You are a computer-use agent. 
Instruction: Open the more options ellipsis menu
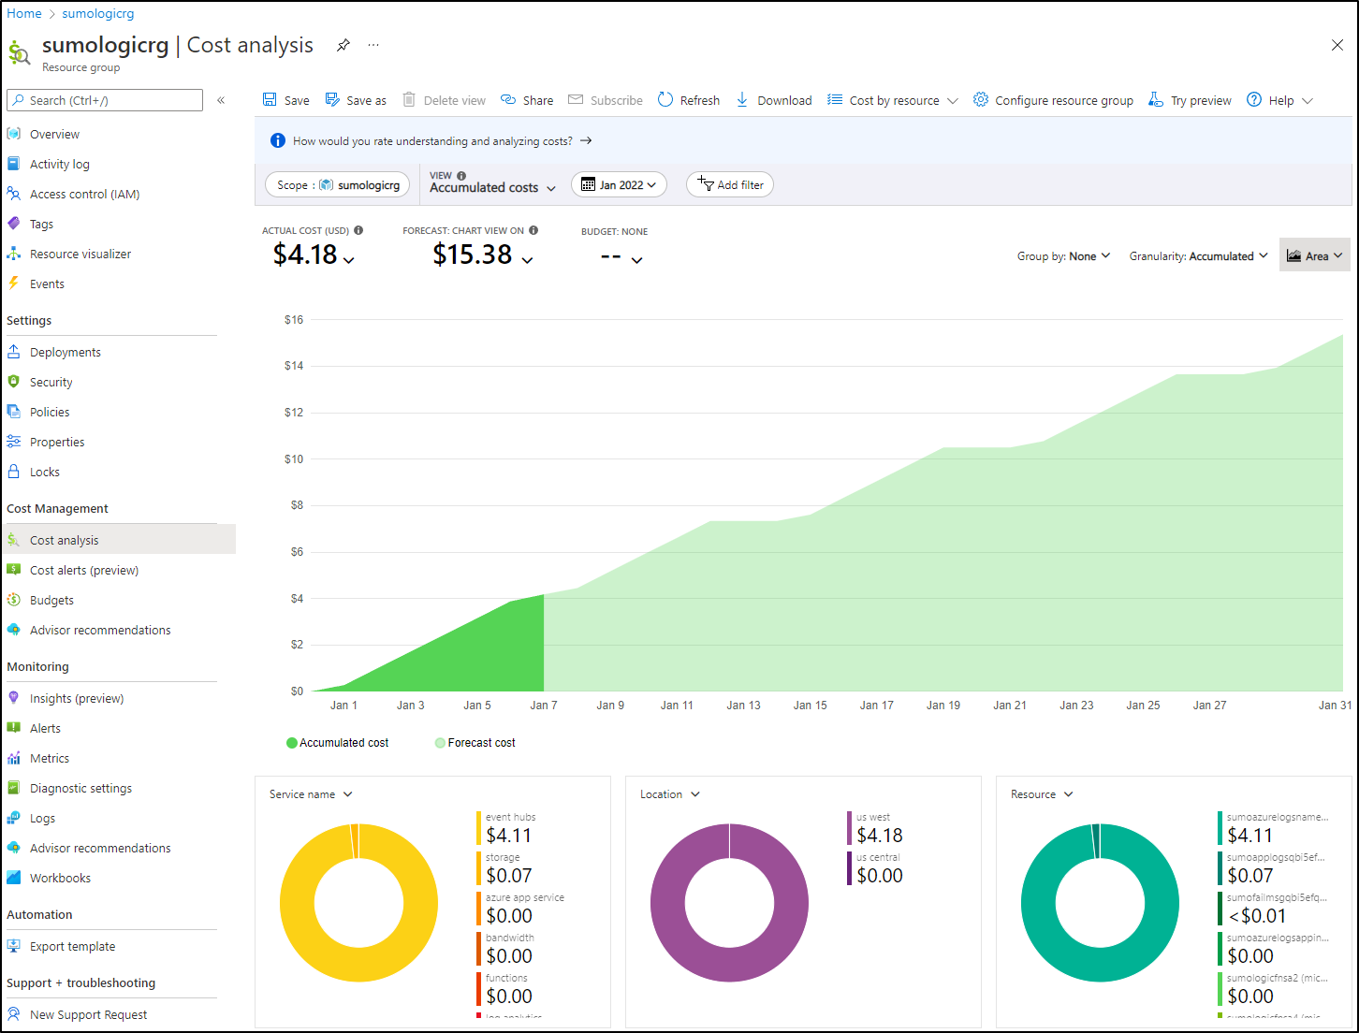(373, 45)
